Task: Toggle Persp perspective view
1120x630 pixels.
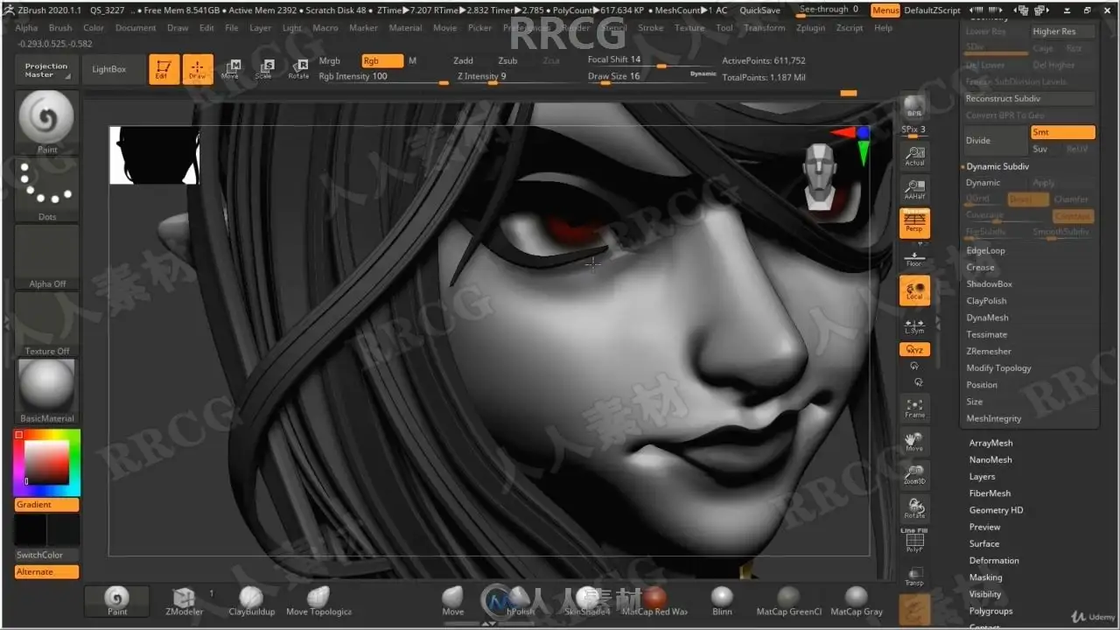Action: click(914, 223)
